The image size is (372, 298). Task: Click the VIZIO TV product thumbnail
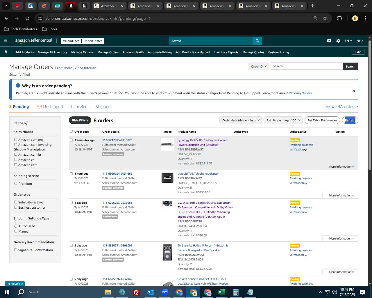(x=167, y=204)
